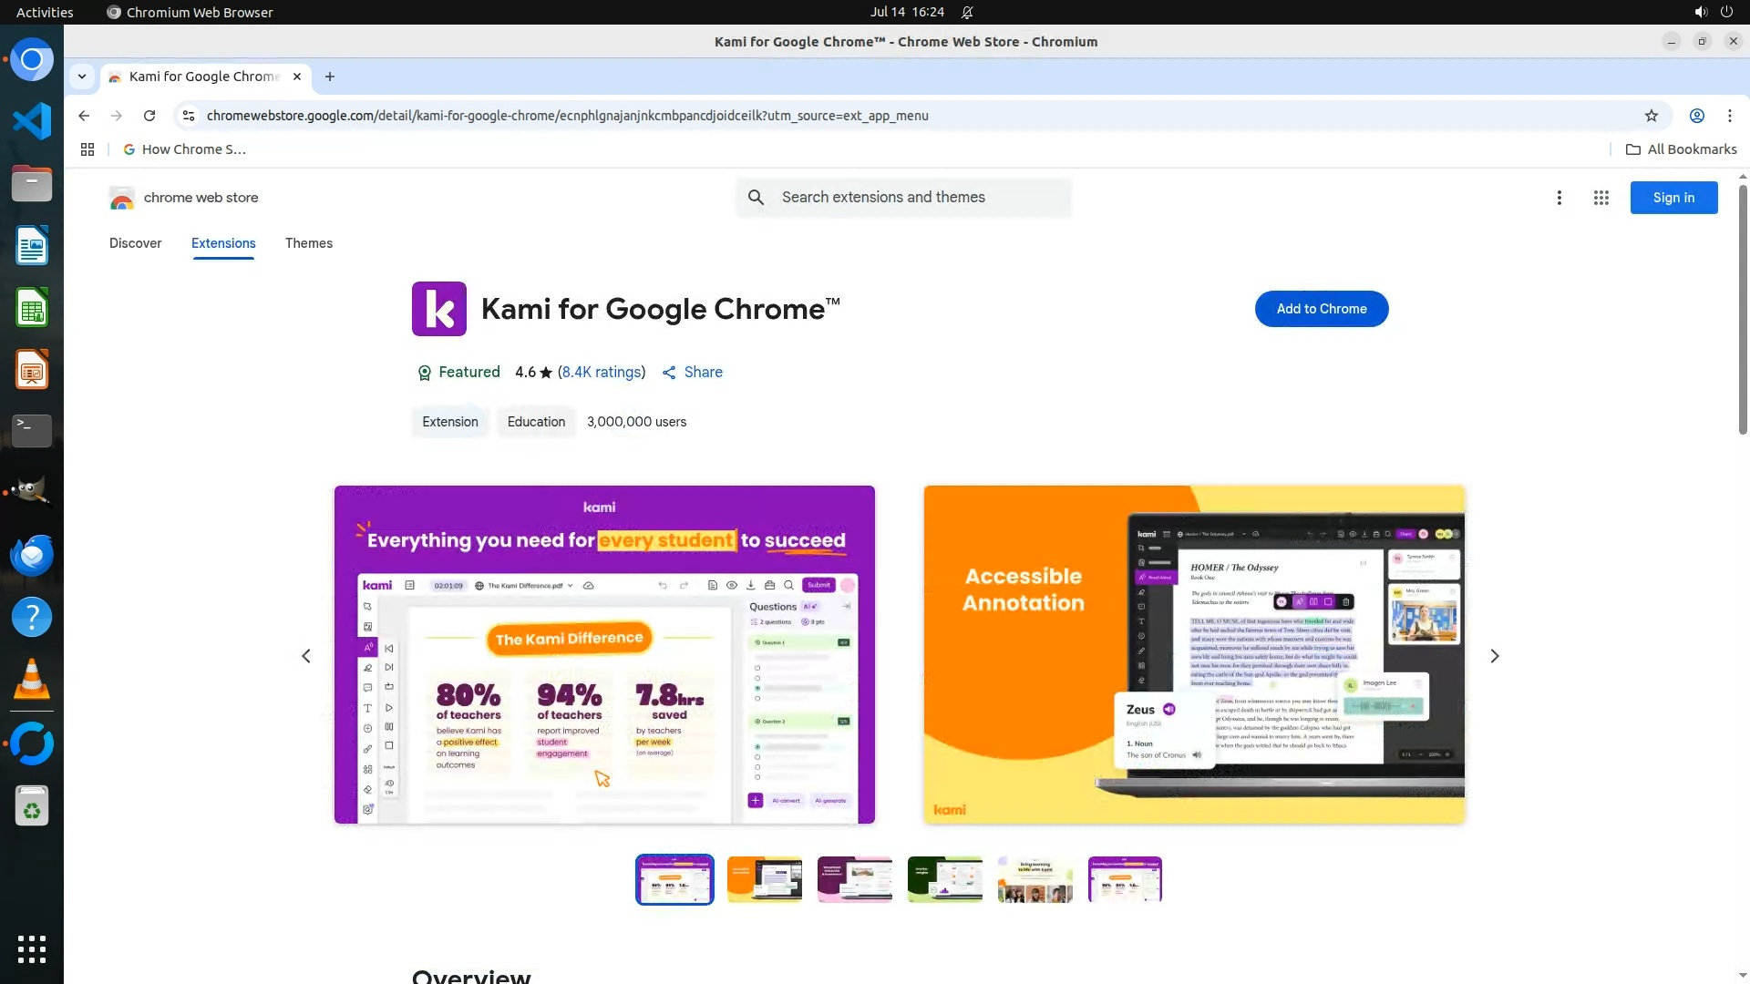
Task: Open Google apps grid icon
Action: click(1601, 198)
